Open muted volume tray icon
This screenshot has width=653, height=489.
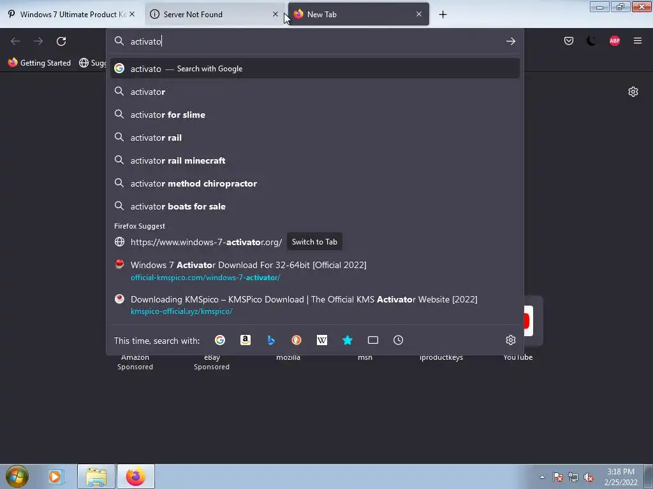(x=589, y=477)
